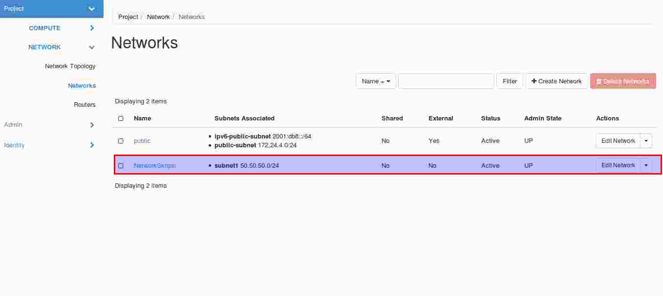The image size is (663, 296).
Task: Focus the filter text input field
Action: pyautogui.click(x=446, y=81)
